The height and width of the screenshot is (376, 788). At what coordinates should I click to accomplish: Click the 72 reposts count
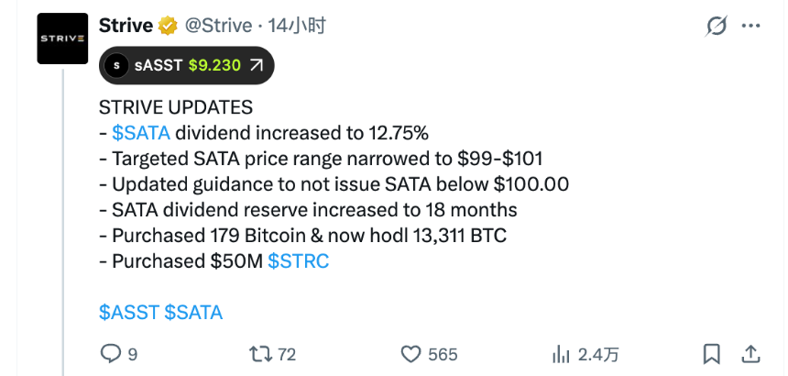click(286, 354)
